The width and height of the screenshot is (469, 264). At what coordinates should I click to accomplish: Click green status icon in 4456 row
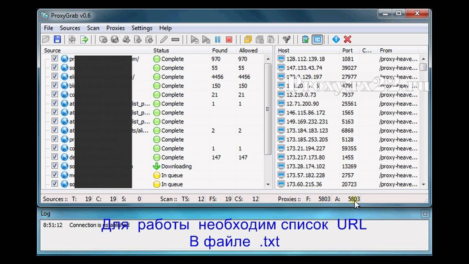coord(156,77)
